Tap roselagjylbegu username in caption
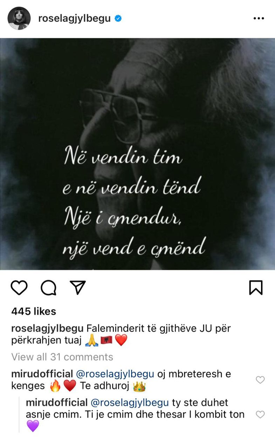 (x=47, y=329)
